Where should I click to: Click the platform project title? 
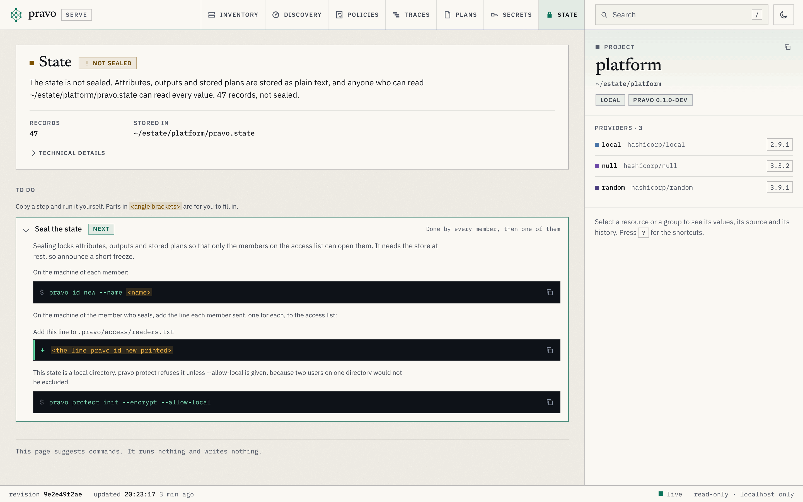pyautogui.click(x=628, y=65)
